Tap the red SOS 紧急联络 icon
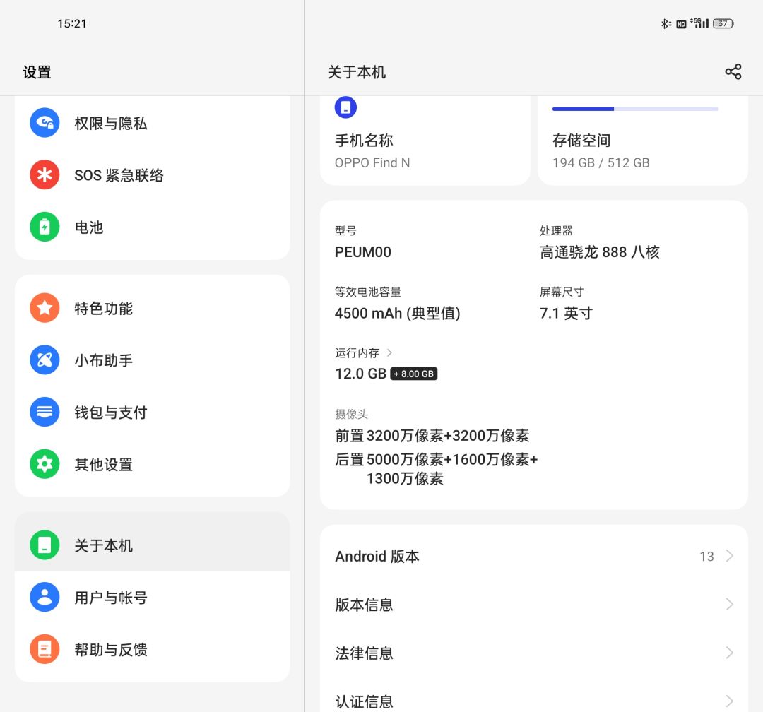This screenshot has width=763, height=712. point(45,174)
